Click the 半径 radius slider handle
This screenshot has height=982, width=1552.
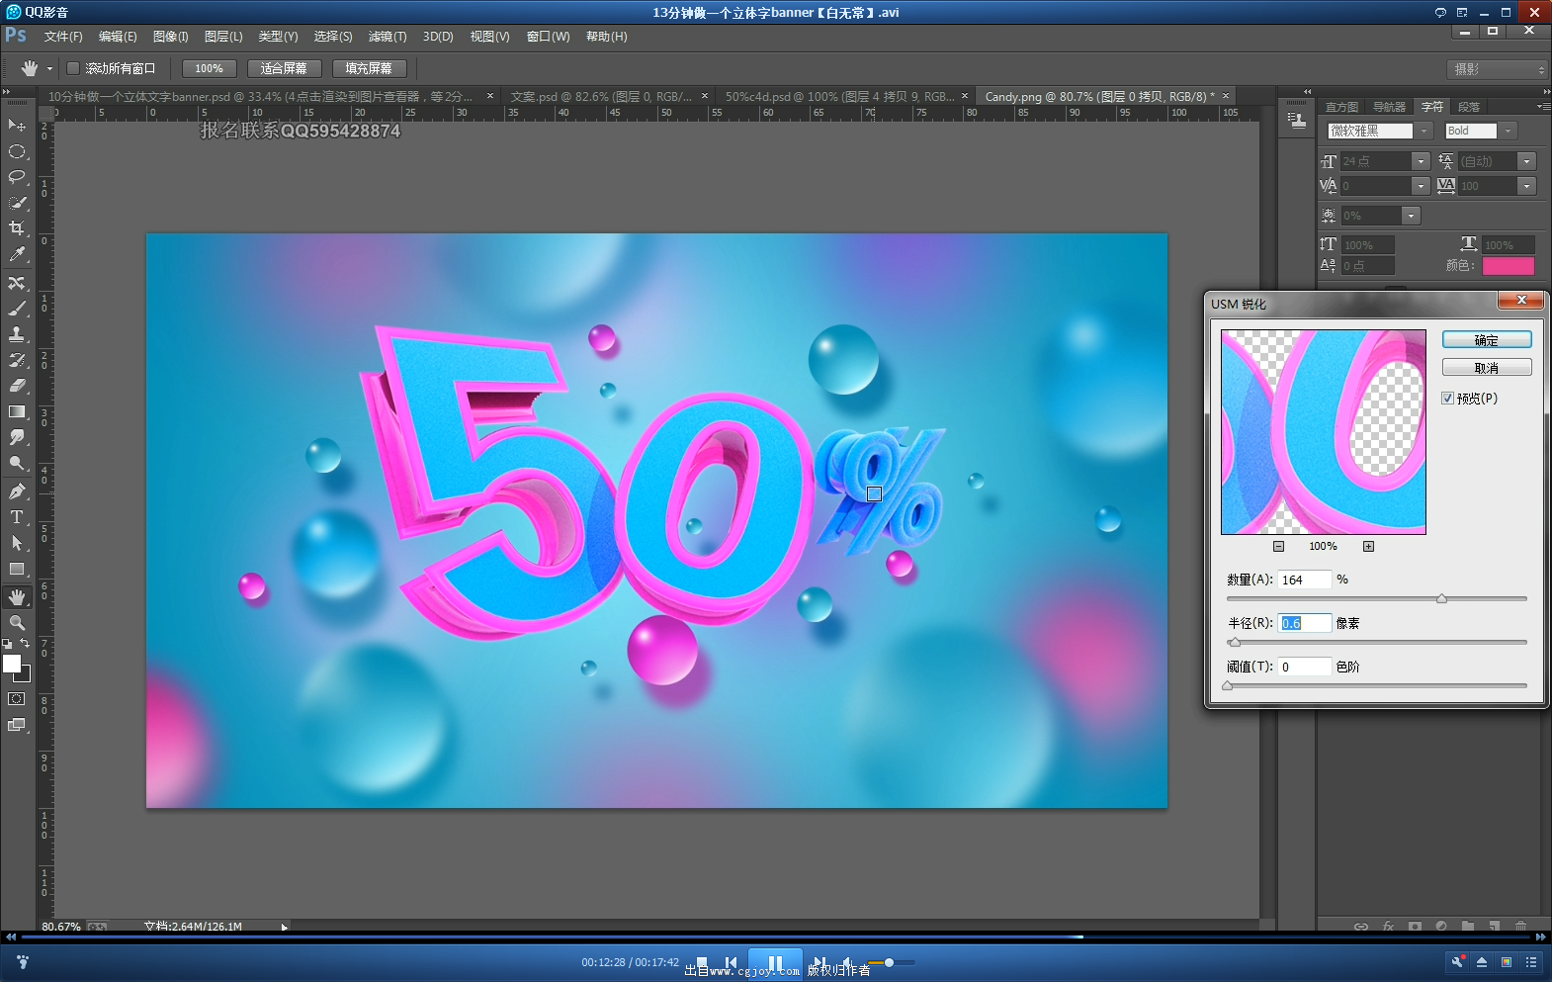1234,643
